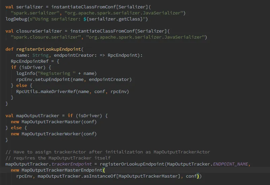Select the highlighted open parenthesis after MapOutputTrackerMasterEndpoint
Screen dimensions: 270x185
104,170
